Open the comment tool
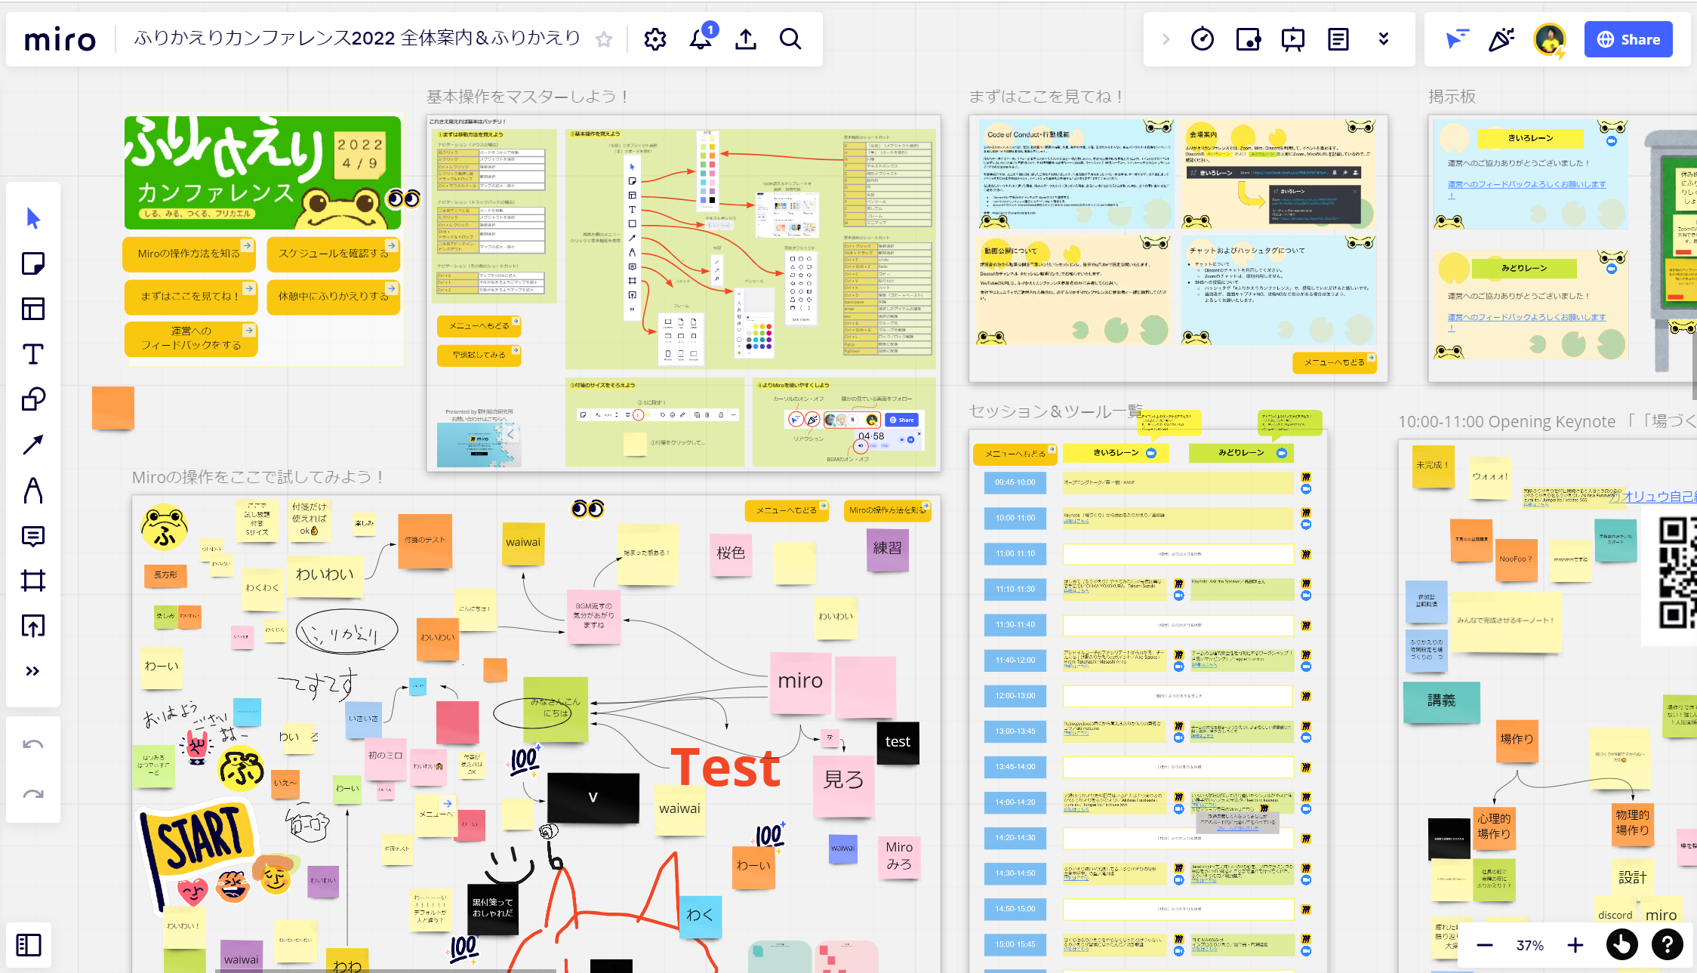 [33, 536]
